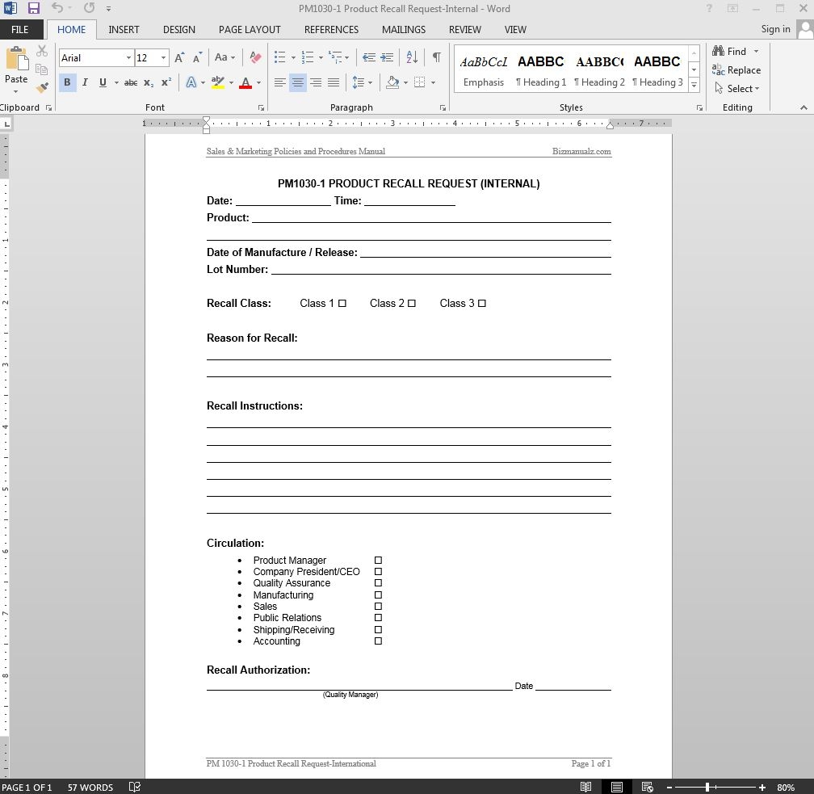Viewport: 814px width, 794px height.
Task: Open the FILE menu
Action: pos(20,29)
